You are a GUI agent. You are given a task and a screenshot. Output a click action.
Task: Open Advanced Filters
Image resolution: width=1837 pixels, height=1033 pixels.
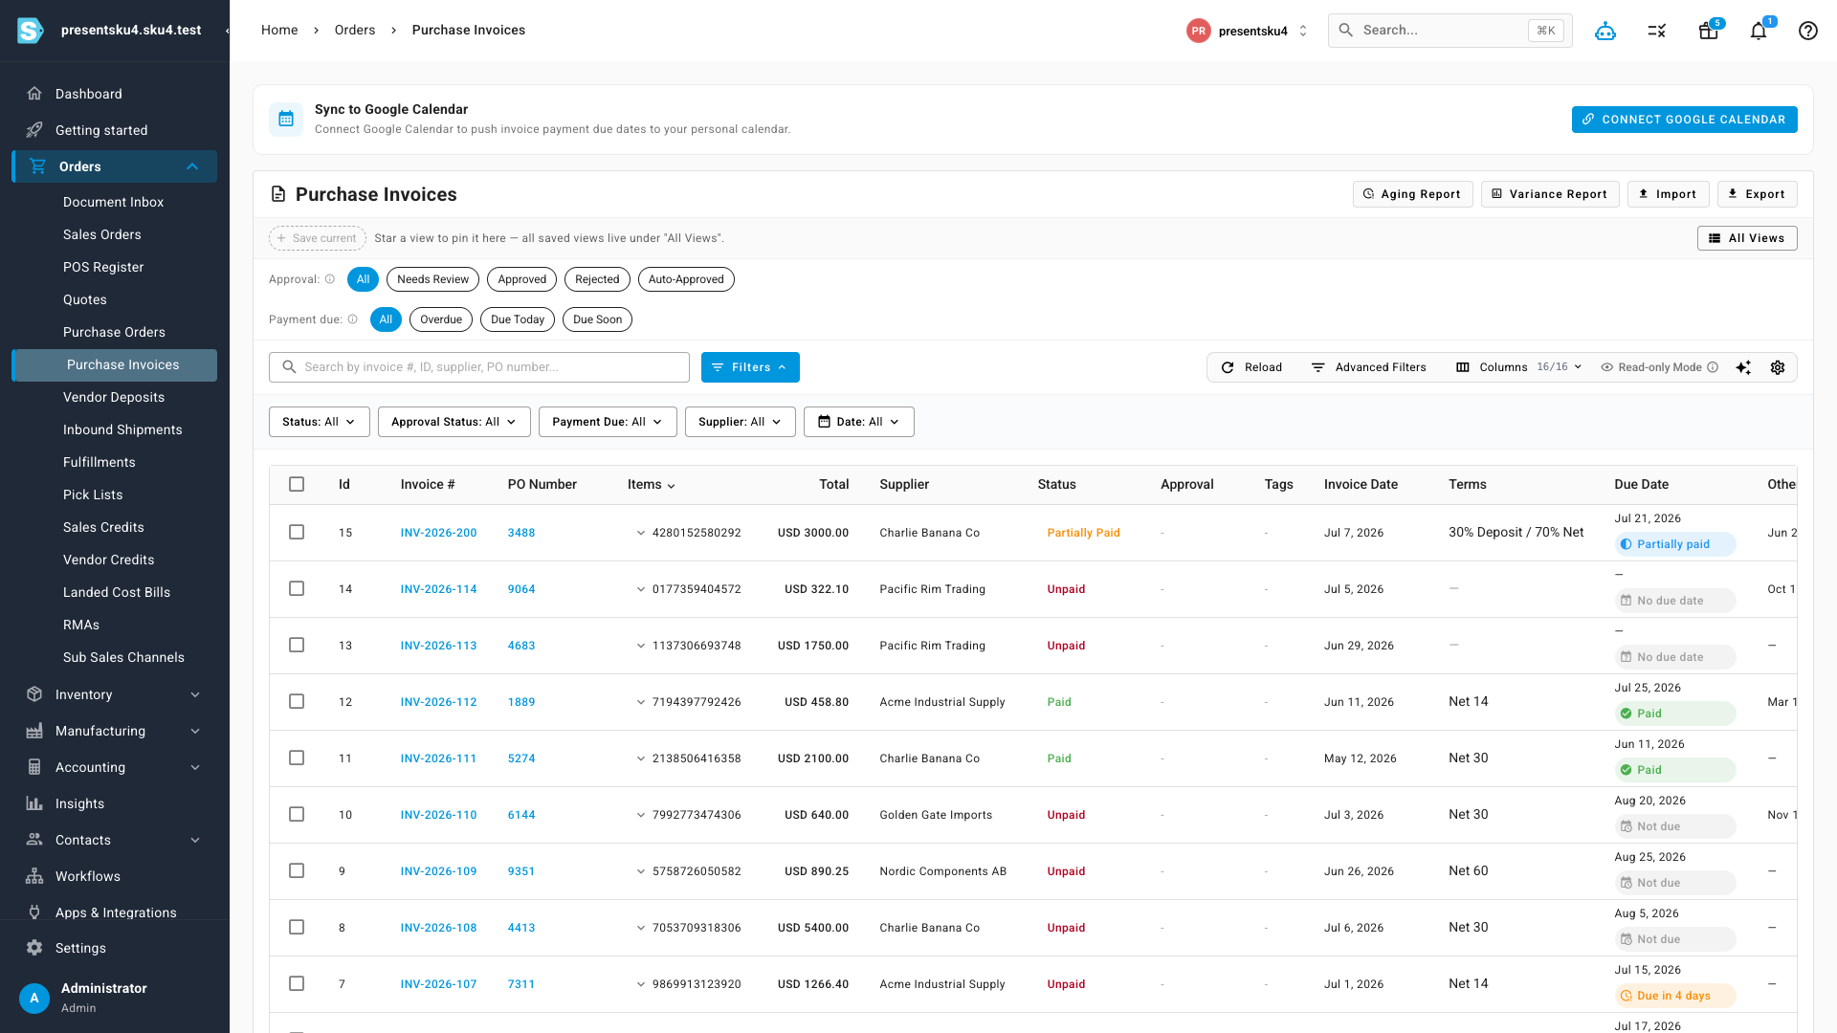(x=1368, y=367)
